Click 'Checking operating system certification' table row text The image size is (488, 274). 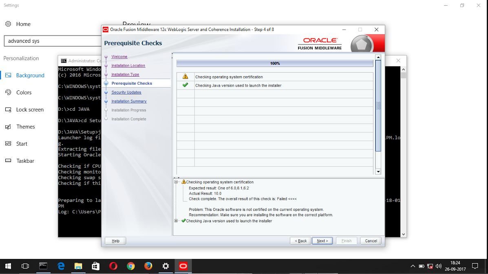pyautogui.click(x=229, y=77)
